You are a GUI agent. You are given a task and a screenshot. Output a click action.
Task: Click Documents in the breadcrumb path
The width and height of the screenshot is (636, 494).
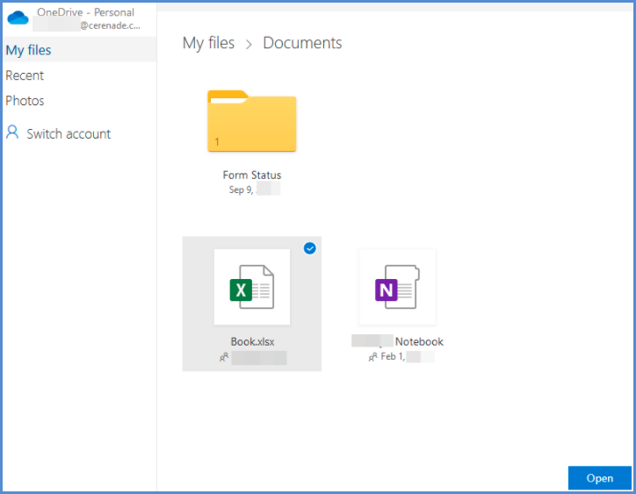[x=302, y=43]
